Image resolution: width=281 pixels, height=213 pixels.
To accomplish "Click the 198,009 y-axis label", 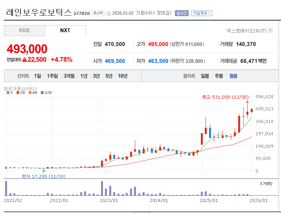I will click(x=264, y=146).
